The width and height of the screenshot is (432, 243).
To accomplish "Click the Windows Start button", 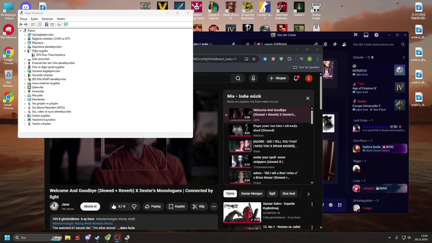I will click(7, 238).
